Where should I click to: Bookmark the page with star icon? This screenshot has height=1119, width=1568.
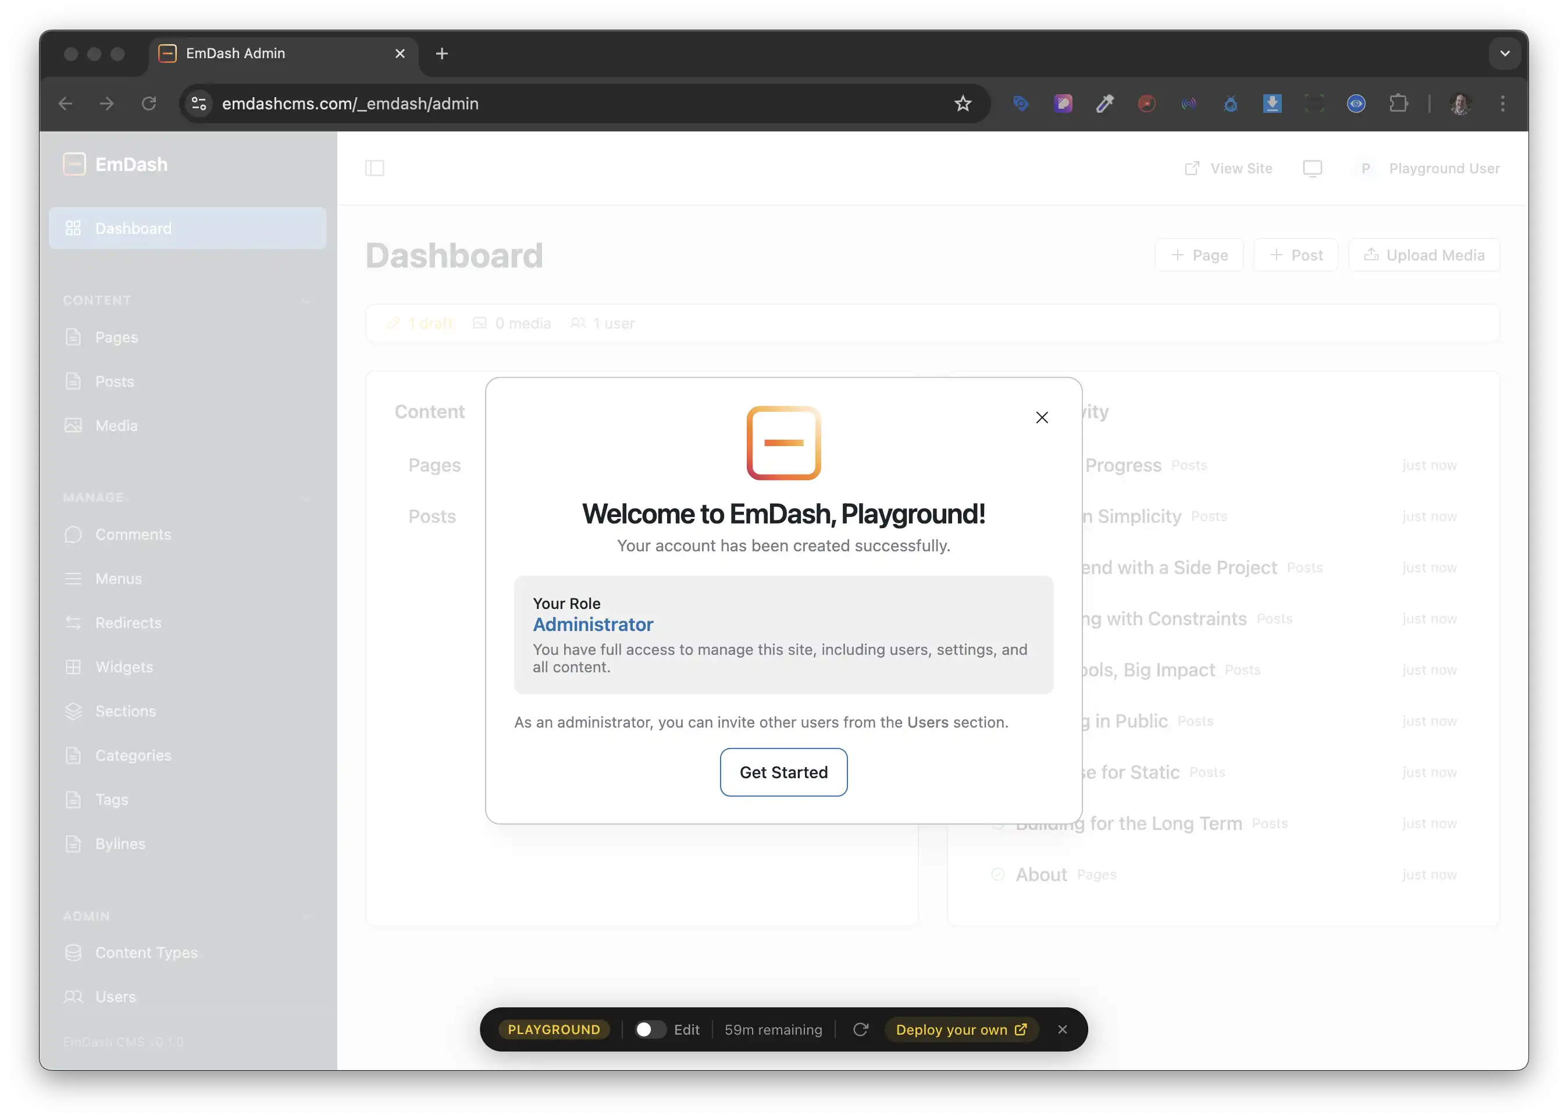(963, 104)
